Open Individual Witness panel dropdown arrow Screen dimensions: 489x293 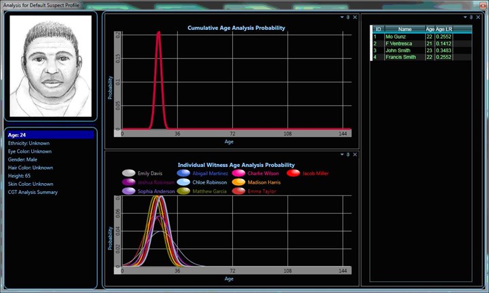(342, 155)
